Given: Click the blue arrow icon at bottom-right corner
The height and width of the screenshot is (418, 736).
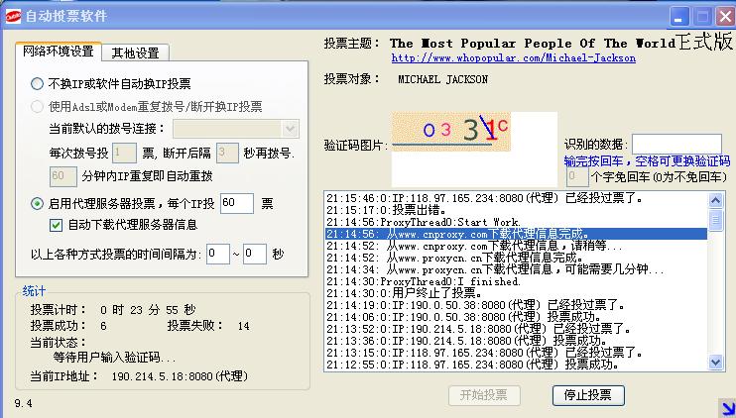Looking at the screenshot, I should pyautogui.click(x=728, y=408).
